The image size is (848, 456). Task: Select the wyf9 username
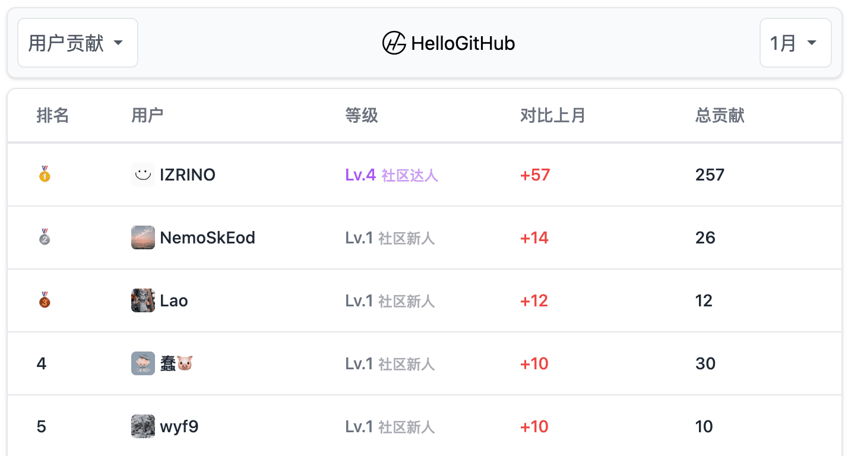pyautogui.click(x=179, y=426)
